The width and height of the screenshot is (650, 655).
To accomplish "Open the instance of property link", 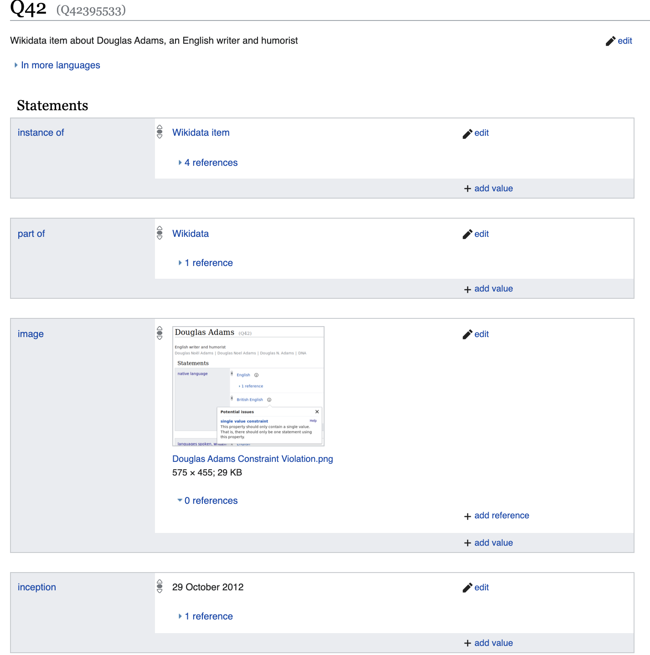I will click(x=41, y=133).
